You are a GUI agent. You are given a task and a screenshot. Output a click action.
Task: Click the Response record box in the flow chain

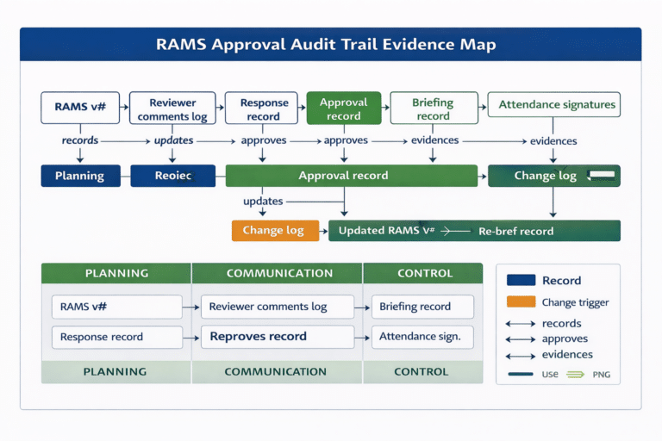261,108
